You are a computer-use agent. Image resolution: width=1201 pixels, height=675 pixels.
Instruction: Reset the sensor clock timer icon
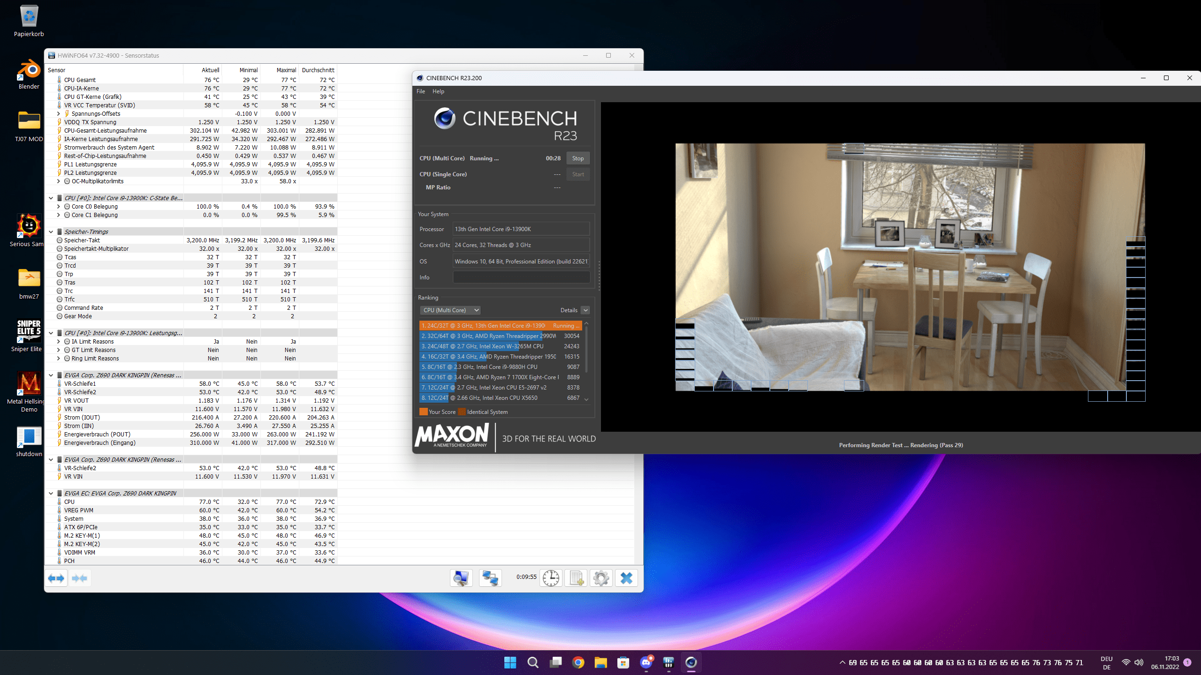pos(551,578)
